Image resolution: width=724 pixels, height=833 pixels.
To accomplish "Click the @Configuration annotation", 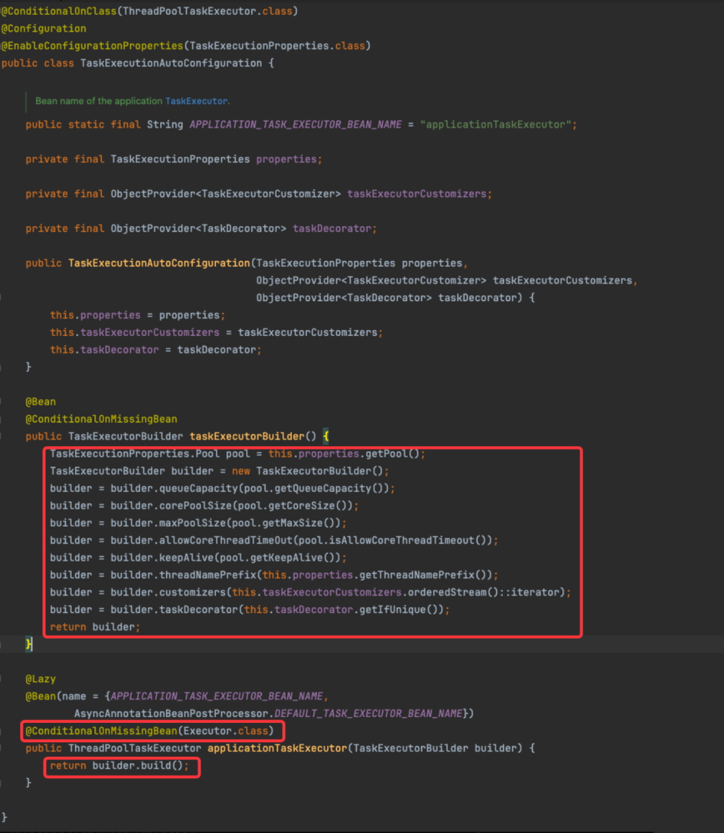I will 44,29.
